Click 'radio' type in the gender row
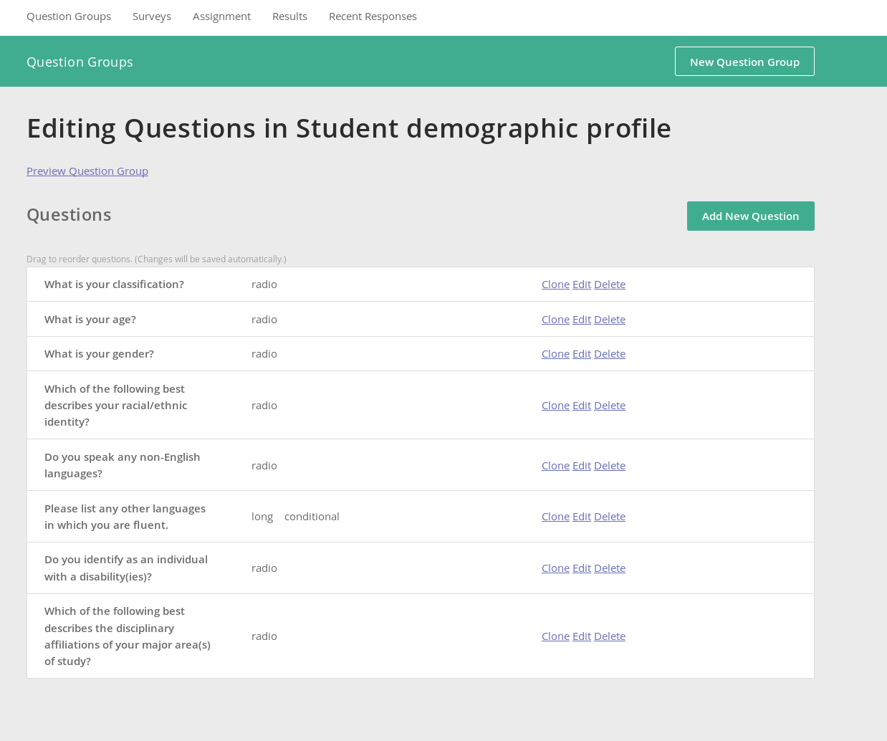Screen dimensions: 887x741 coord(264,353)
